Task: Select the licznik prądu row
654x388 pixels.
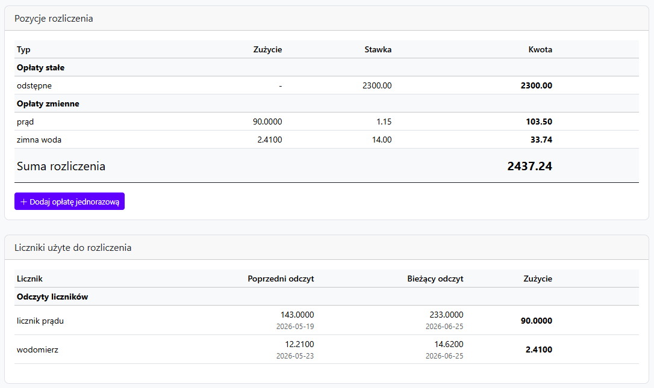Action: (x=326, y=321)
